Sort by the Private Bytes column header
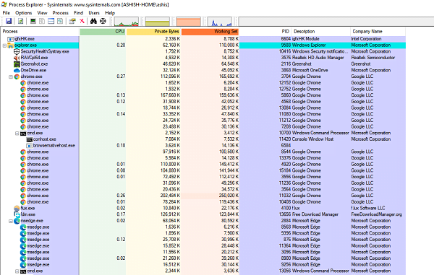434x275 pixels. click(x=153, y=32)
